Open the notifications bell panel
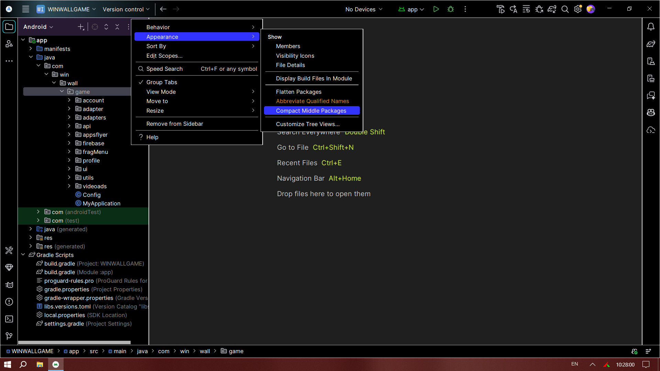660x371 pixels. [651, 26]
